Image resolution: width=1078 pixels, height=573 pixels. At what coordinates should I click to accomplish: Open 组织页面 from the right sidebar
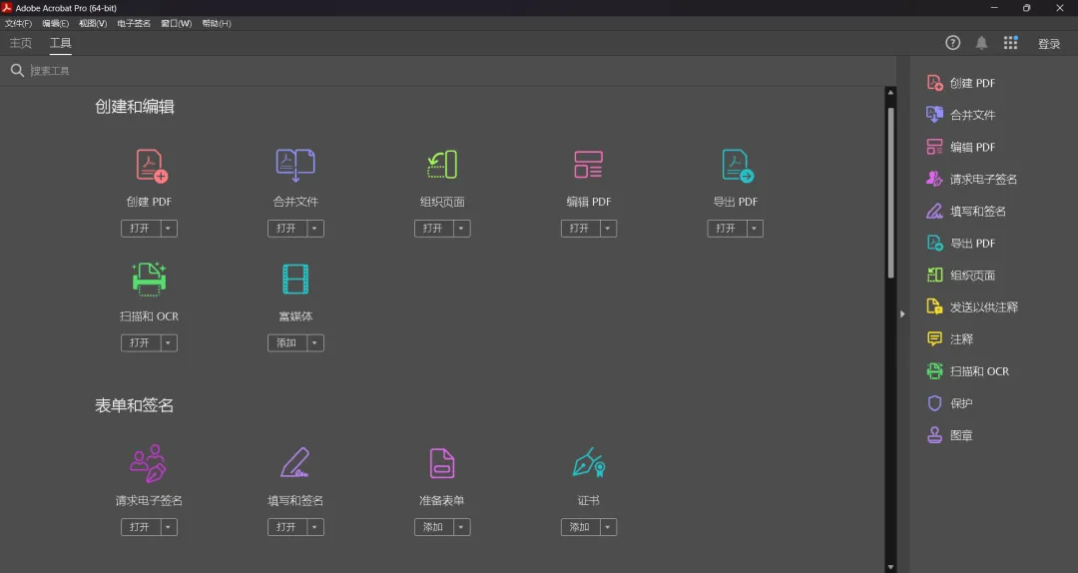[960, 276]
